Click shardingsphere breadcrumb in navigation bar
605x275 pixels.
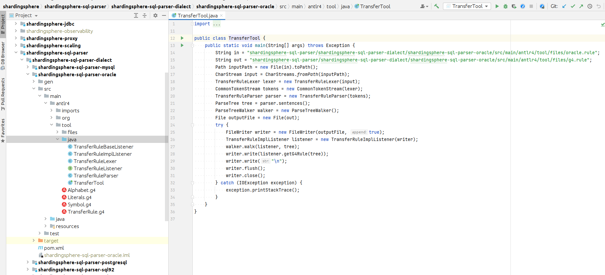click(21, 7)
